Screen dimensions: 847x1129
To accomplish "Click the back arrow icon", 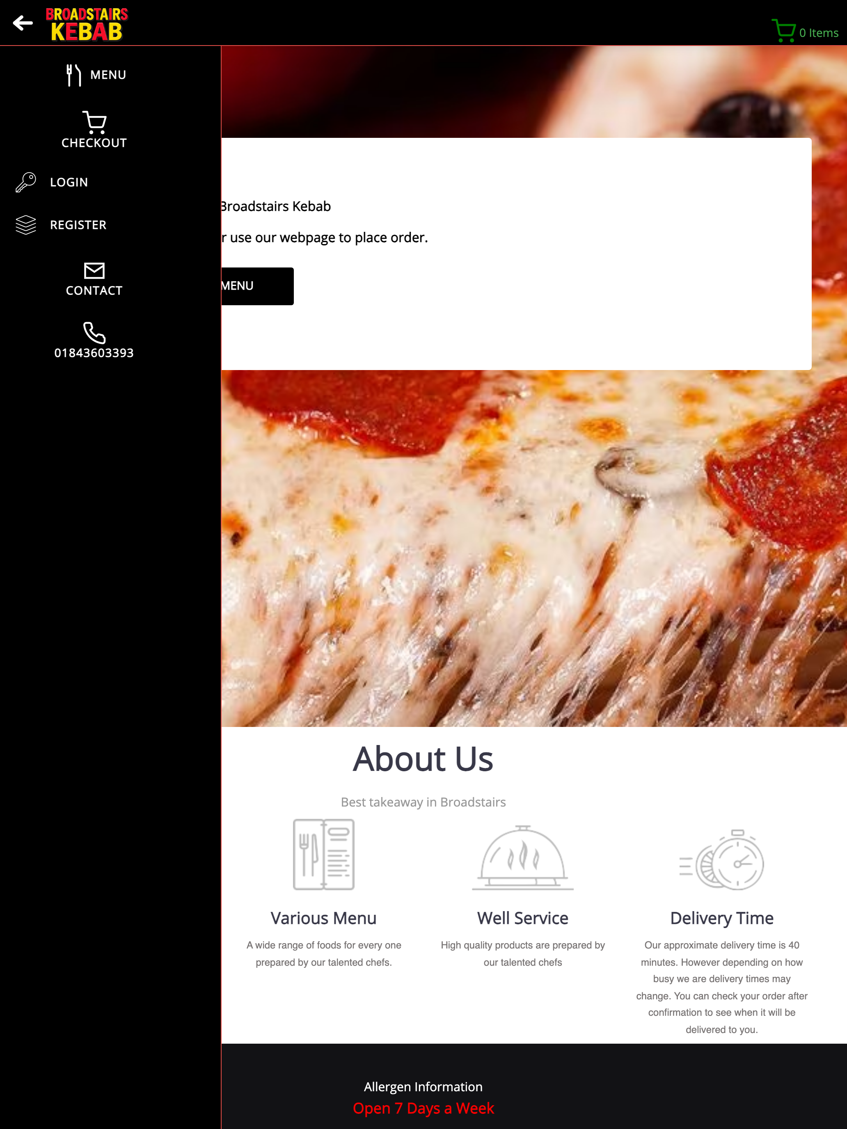I will tap(23, 23).
